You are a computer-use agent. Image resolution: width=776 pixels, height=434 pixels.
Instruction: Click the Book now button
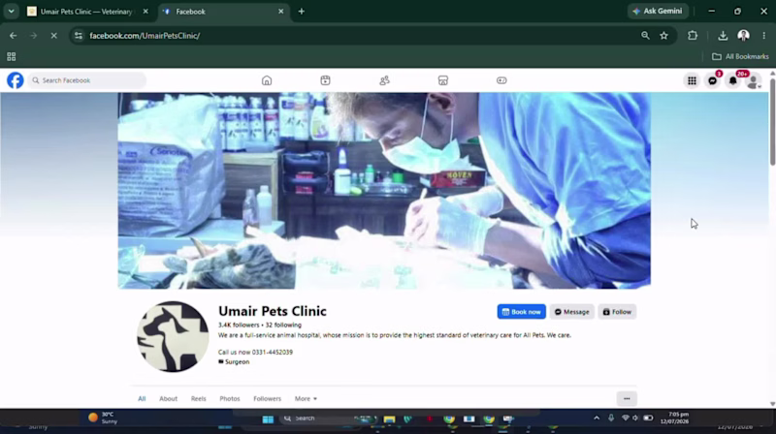pos(522,312)
